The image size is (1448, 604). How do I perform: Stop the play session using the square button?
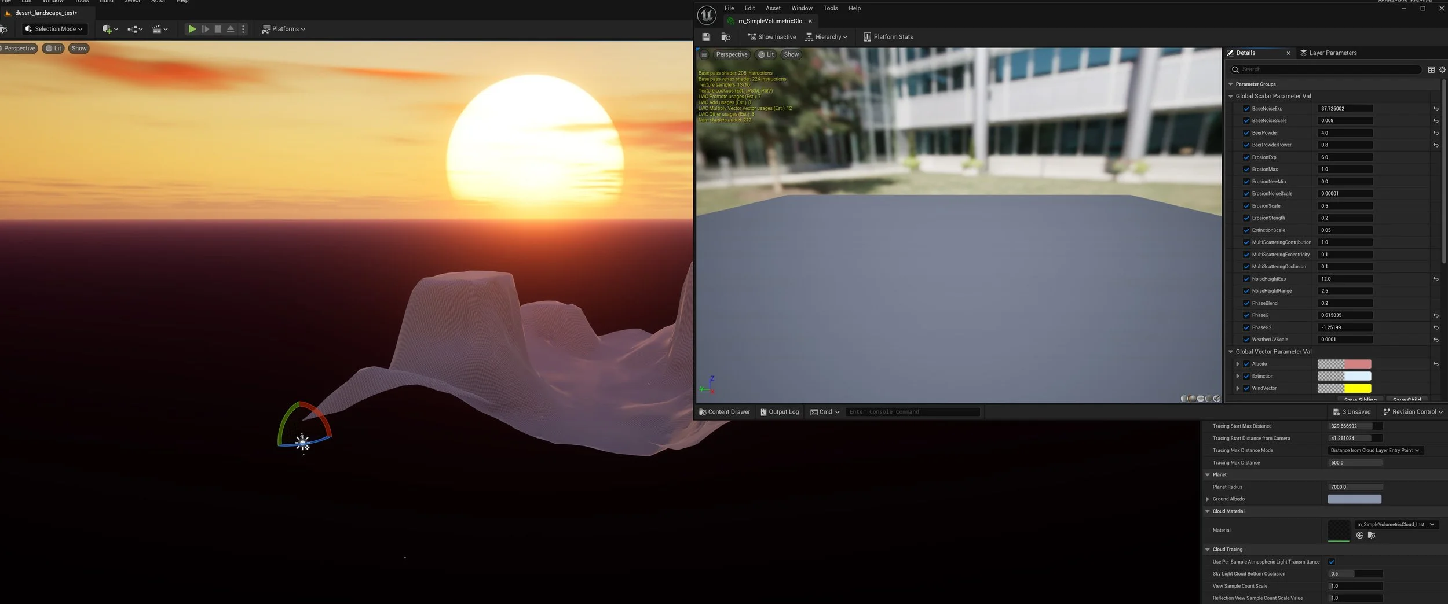click(218, 28)
